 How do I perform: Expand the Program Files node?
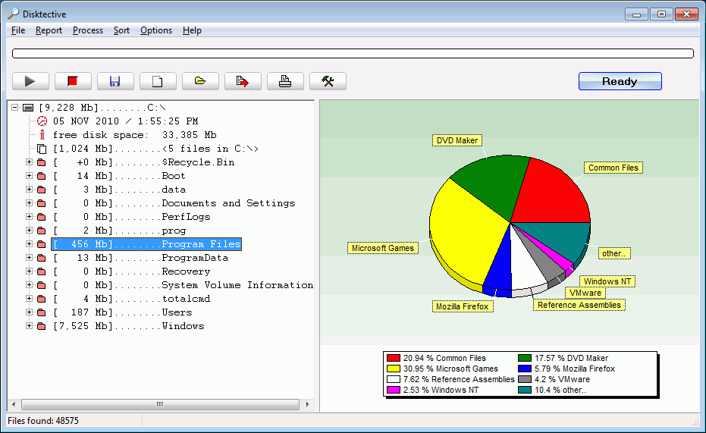(x=29, y=244)
